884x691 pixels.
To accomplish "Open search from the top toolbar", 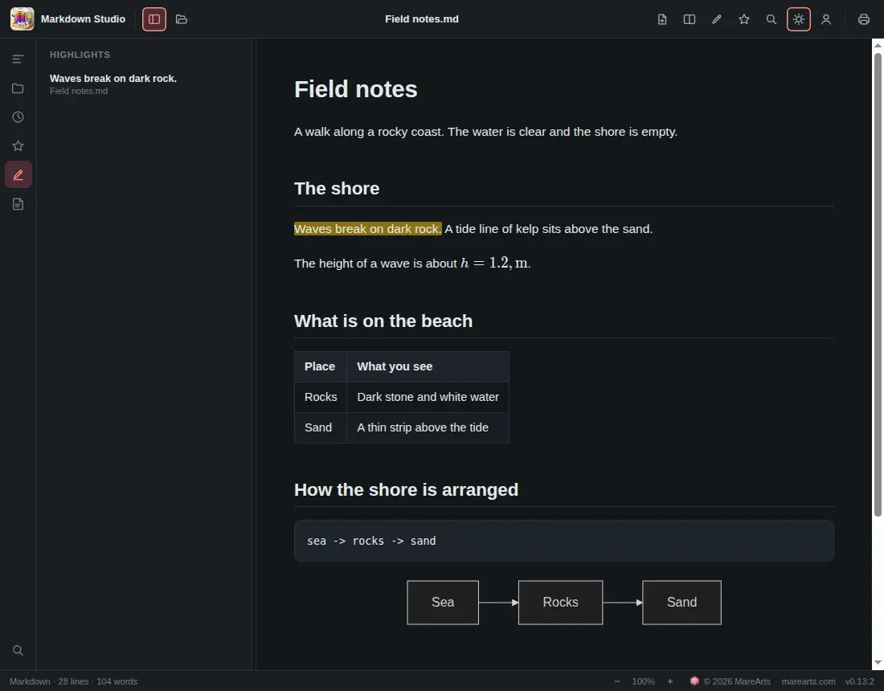I will pyautogui.click(x=771, y=19).
